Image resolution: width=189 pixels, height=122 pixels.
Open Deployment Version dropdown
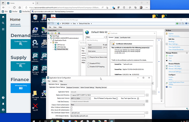(81, 98)
